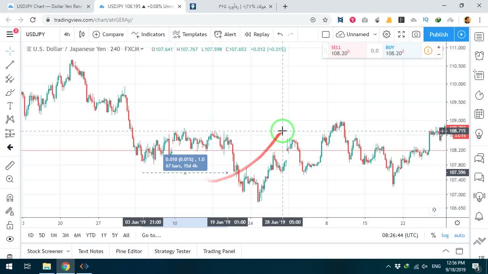
Task: Click the play stream icon beside Publish
Action: (x=462, y=34)
